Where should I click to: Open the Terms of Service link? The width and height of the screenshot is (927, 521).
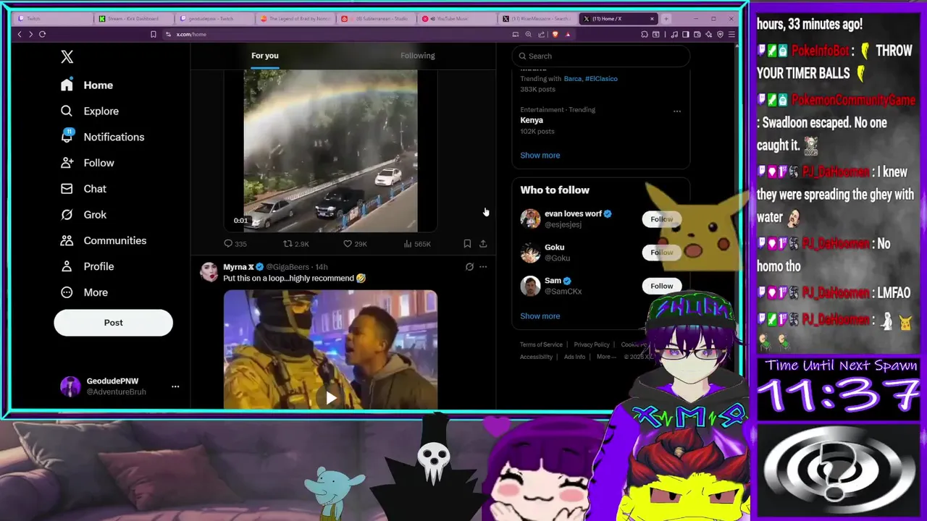[541, 344]
